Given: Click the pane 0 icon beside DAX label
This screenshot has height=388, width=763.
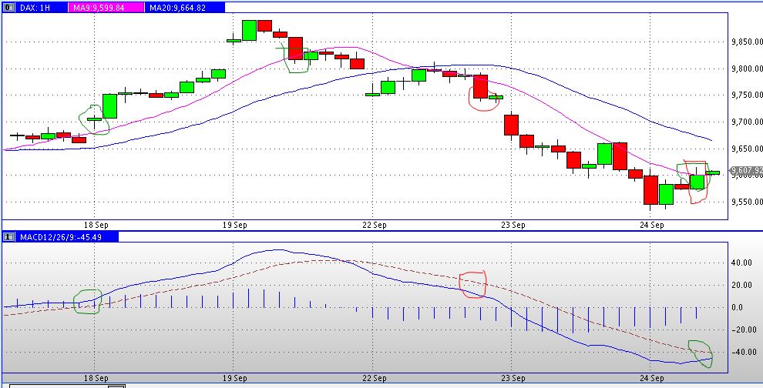Looking at the screenshot, I should 8,8.
